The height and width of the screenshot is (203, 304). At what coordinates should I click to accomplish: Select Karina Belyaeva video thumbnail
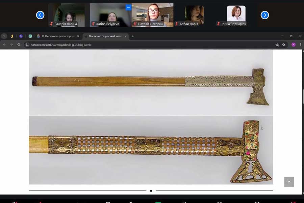pos(110,15)
